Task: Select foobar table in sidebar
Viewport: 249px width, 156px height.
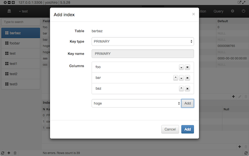Action: tap(21, 43)
